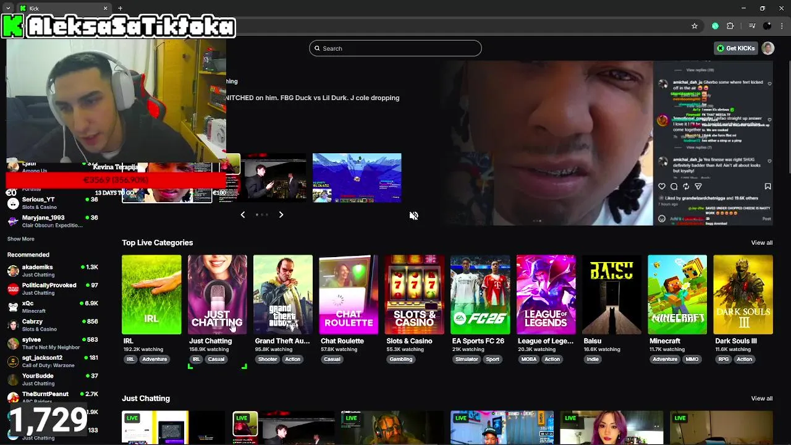Click the Get KICKs button
791x445 pixels.
(735, 48)
